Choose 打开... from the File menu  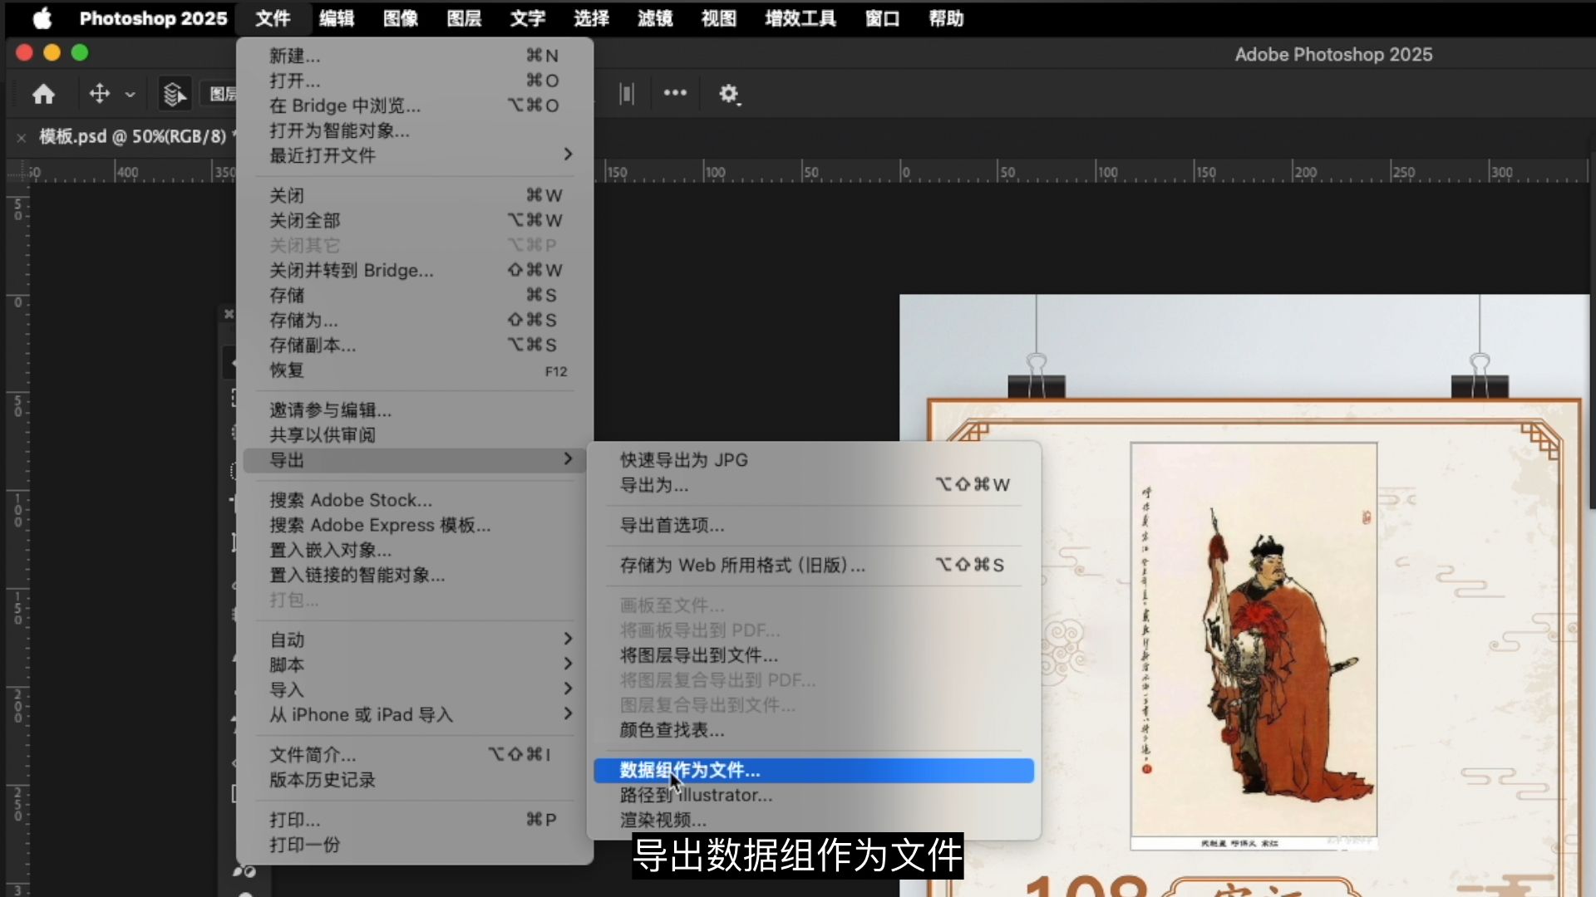415,81
